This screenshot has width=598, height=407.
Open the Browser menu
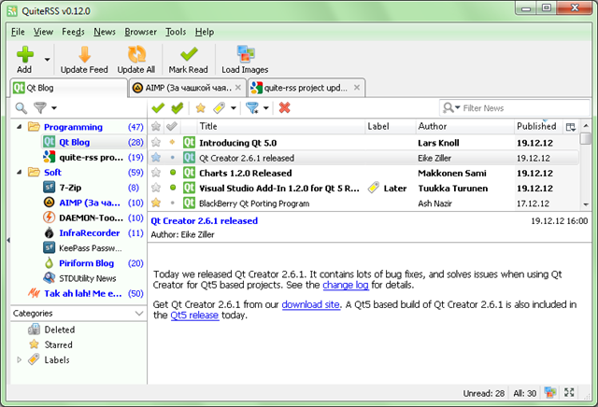[140, 32]
